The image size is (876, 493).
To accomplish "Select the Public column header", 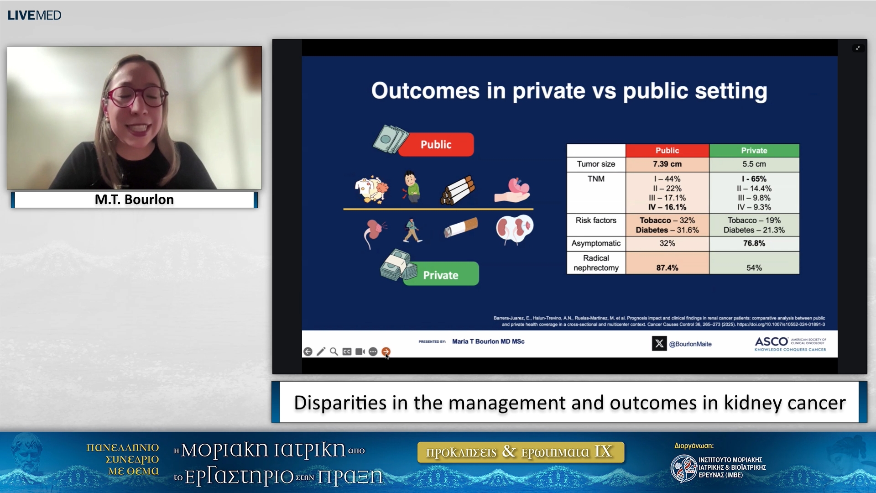I will [x=667, y=151].
